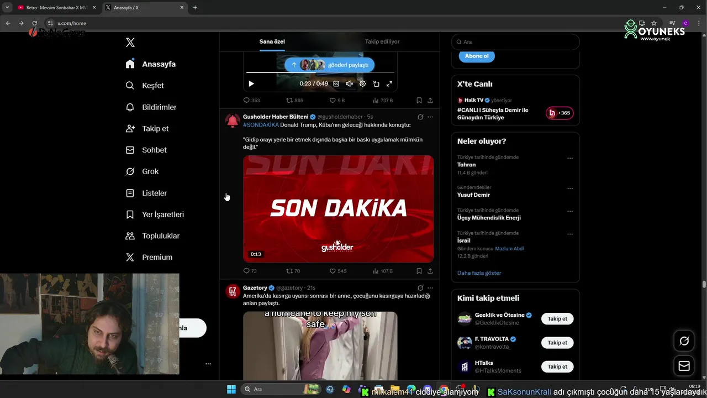Repost the Gusholder post with 70 reposts
The image size is (707, 398).
[x=293, y=271]
